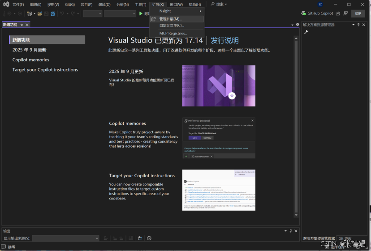
Task: Click the SZ account avatar
Action: click(320, 4)
